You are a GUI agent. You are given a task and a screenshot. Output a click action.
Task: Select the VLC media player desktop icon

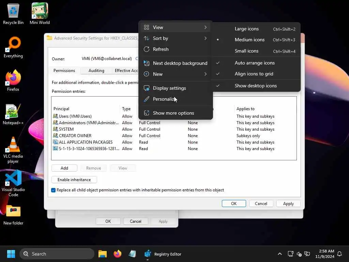(13, 150)
